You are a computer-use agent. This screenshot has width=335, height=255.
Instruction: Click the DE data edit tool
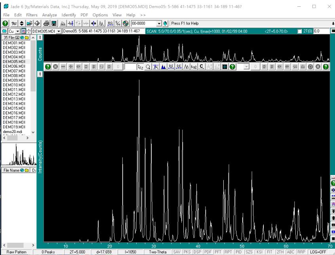[x=179, y=67]
